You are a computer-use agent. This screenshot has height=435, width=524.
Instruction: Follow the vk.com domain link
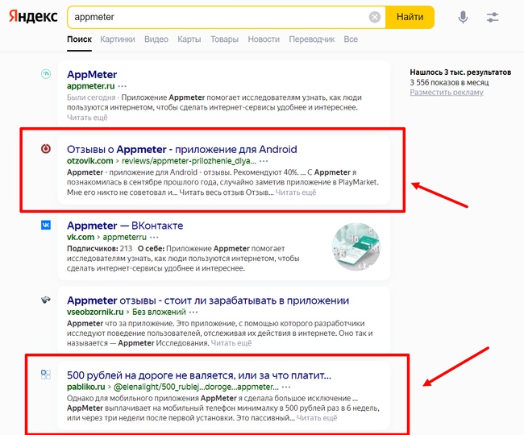coord(81,238)
